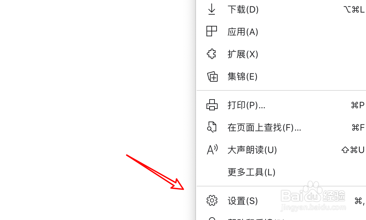Viewport: 366px width, 220px height.
Task: Click the download arrow icon
Action: point(212,9)
